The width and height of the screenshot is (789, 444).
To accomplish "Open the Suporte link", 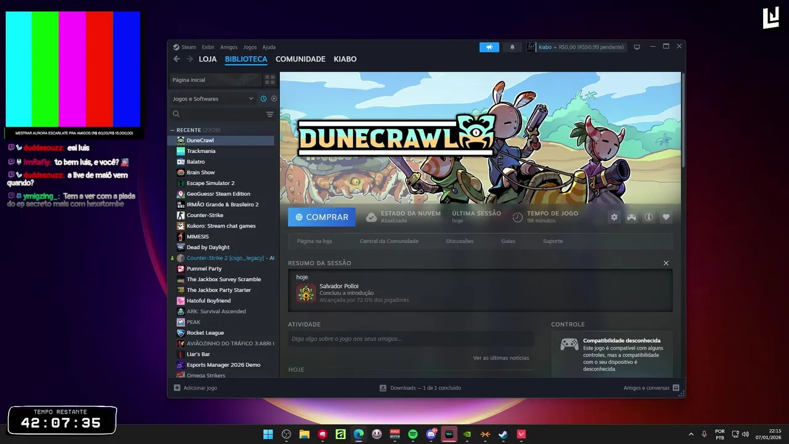I will [x=553, y=241].
